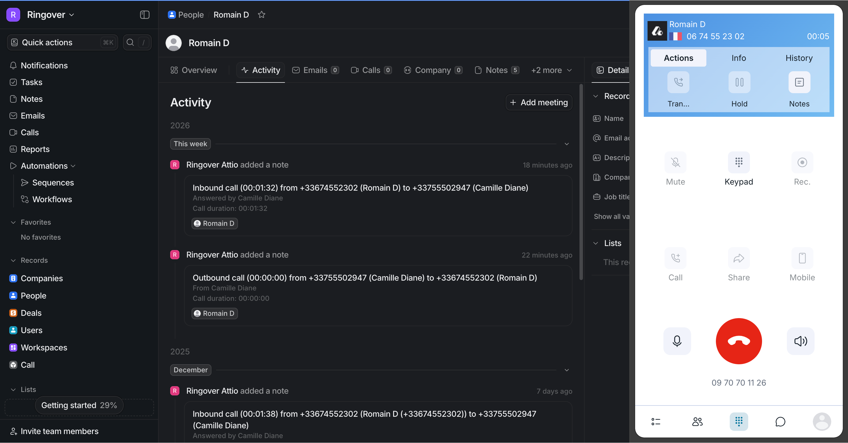Switch to History tab in dialer
The width and height of the screenshot is (848, 443).
coord(799,58)
